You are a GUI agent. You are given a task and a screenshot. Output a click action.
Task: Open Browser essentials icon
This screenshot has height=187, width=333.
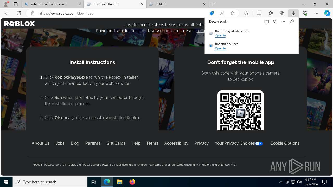pos(305,13)
